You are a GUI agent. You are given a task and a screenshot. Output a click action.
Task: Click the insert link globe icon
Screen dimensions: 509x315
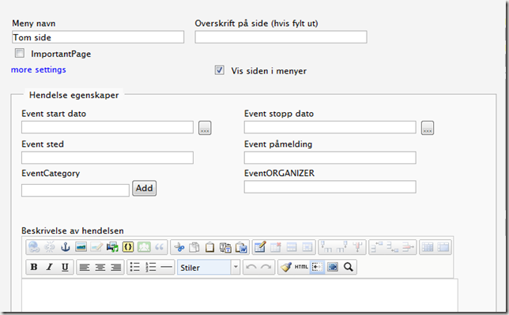[34, 247]
